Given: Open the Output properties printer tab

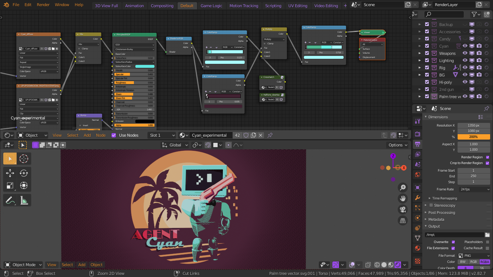Looking at the screenshot, I should coord(418,144).
